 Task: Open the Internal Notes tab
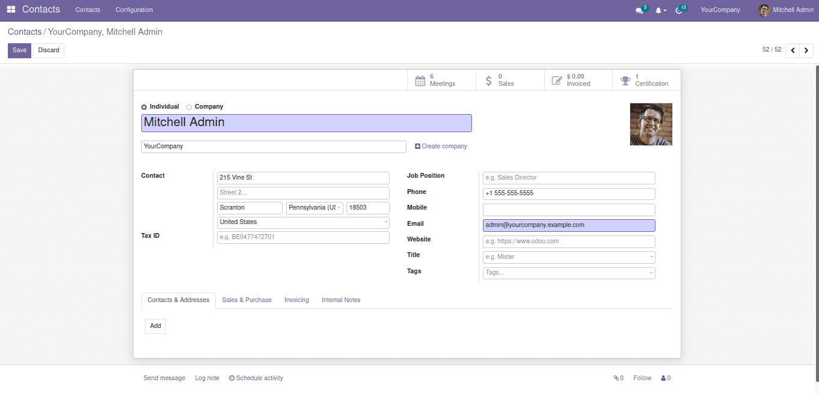pyautogui.click(x=341, y=300)
